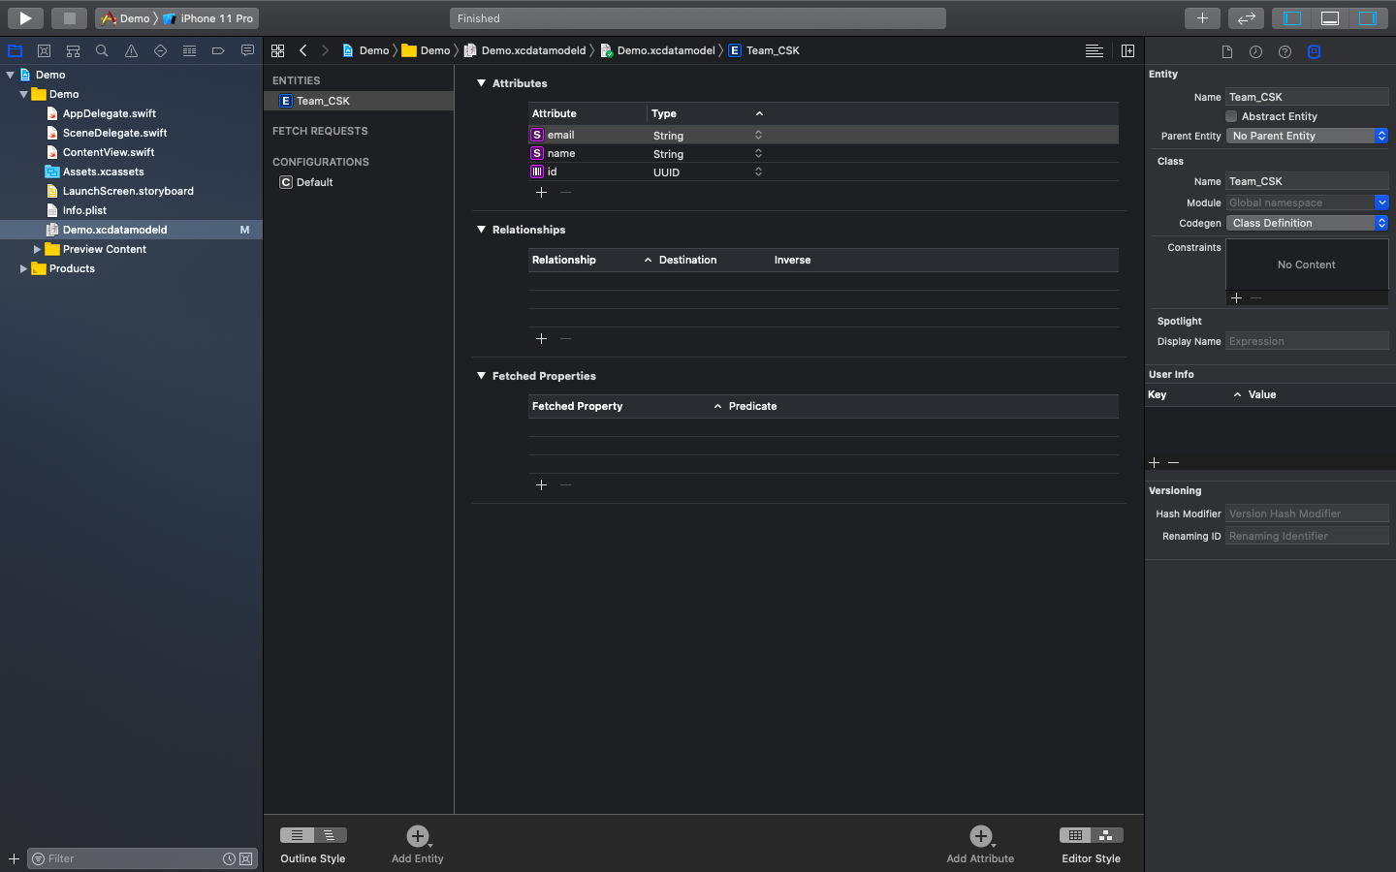Enable the Abstract Entity checkbox
This screenshot has width=1396, height=872.
click(1231, 116)
